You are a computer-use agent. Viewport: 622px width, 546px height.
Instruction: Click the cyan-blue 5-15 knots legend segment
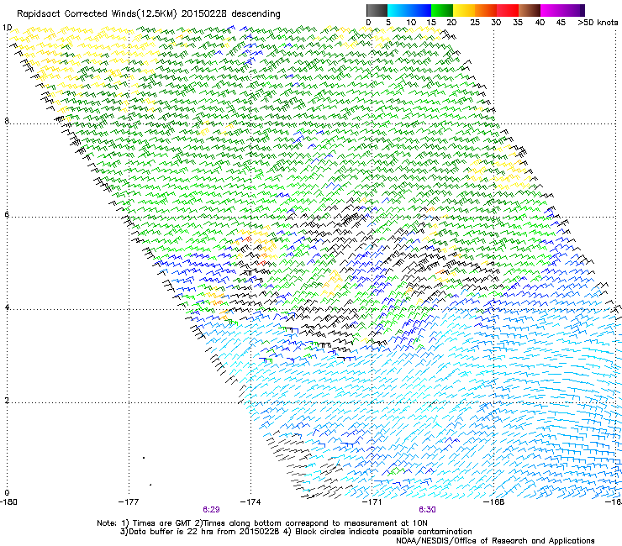pos(409,10)
